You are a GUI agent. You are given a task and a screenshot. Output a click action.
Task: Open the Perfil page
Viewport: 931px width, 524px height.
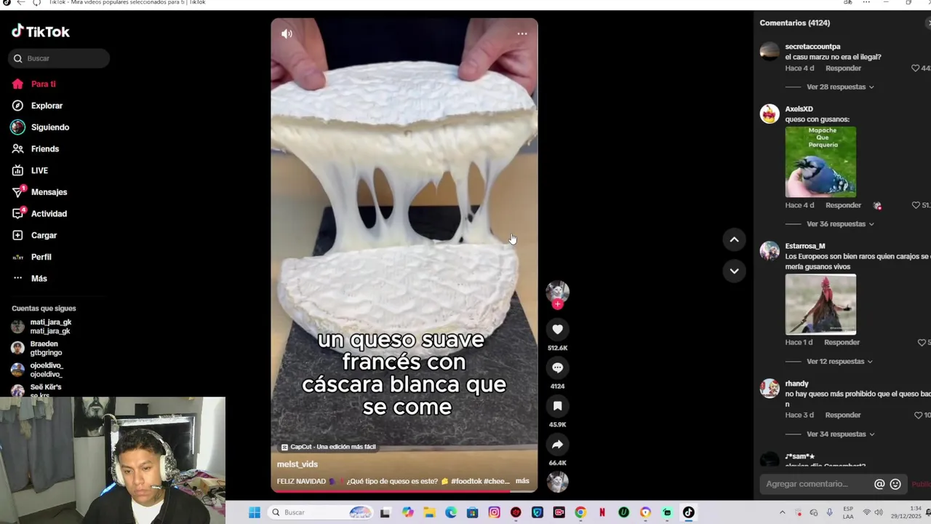tap(31, 257)
